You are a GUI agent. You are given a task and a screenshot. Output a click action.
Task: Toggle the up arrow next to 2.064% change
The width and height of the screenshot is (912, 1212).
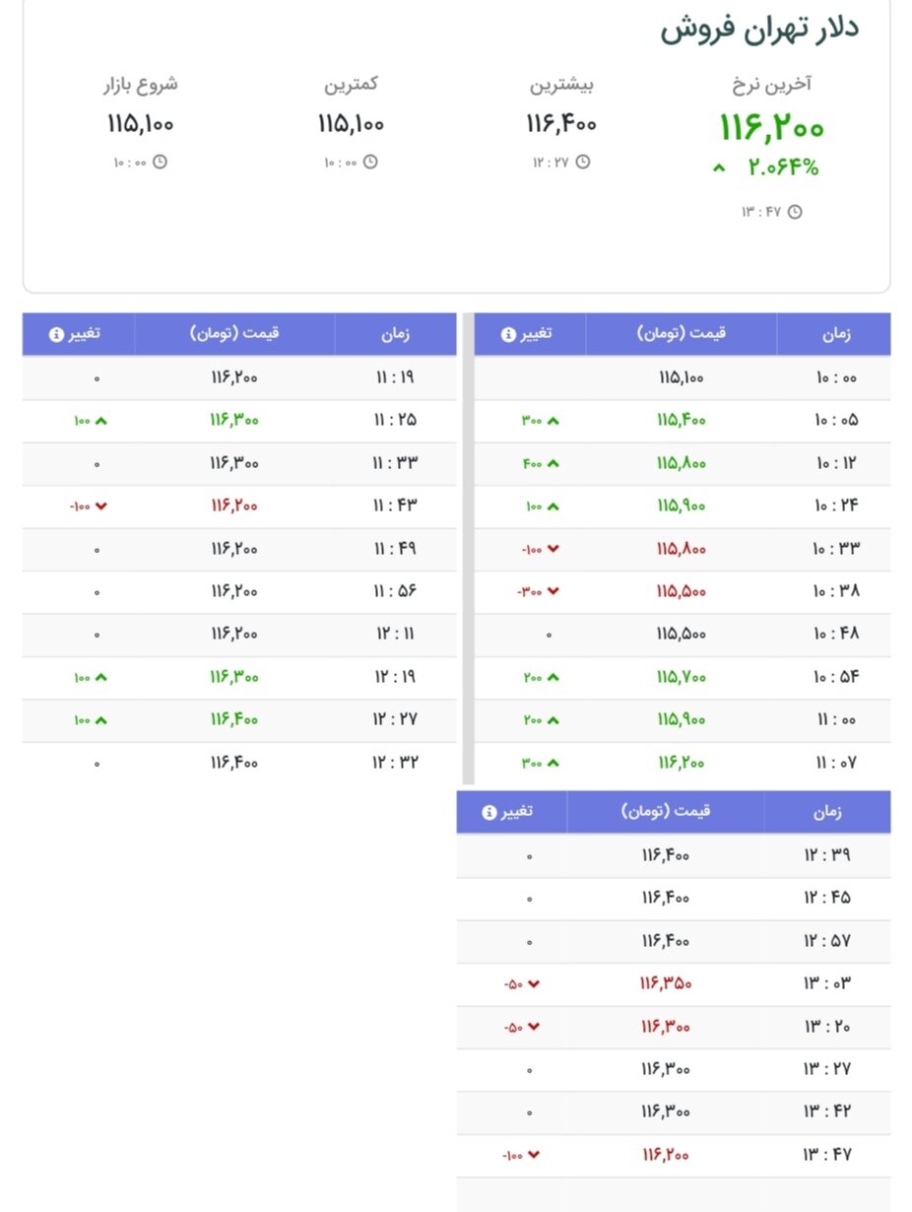[718, 168]
